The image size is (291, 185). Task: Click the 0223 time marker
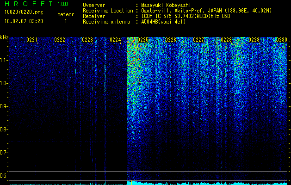(87, 40)
